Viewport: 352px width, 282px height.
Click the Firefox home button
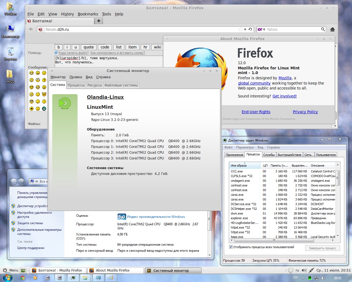332,29
